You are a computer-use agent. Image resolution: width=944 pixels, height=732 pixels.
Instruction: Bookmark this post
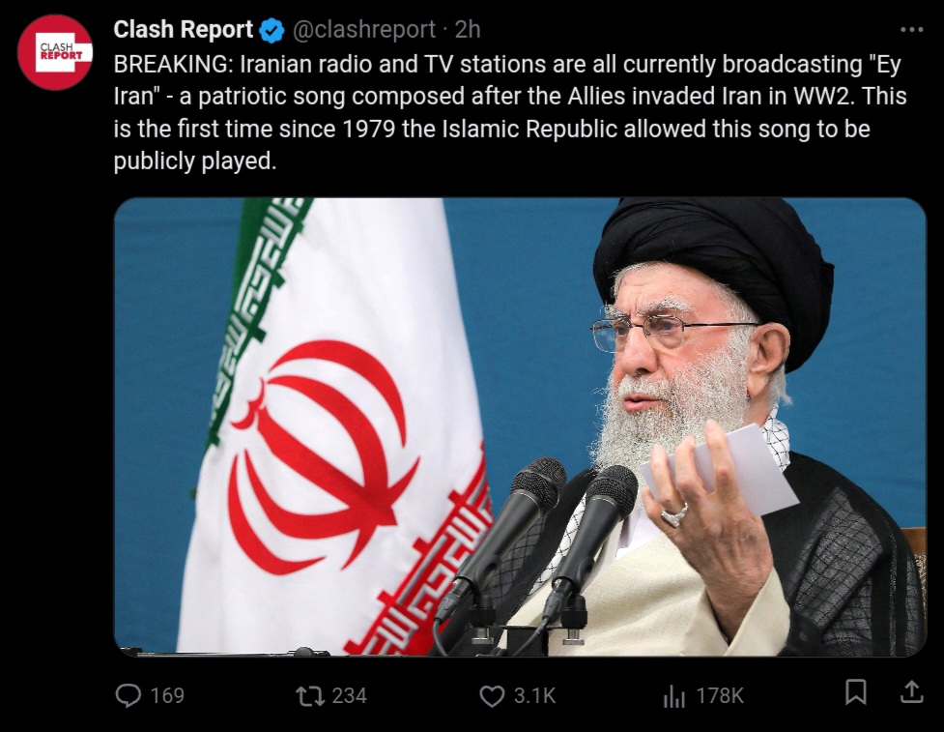[x=855, y=691]
